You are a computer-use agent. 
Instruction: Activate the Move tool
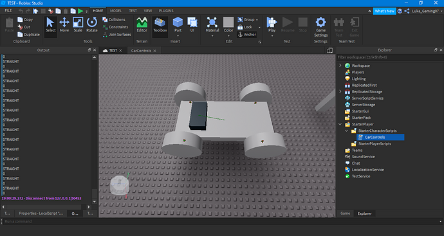[64, 24]
